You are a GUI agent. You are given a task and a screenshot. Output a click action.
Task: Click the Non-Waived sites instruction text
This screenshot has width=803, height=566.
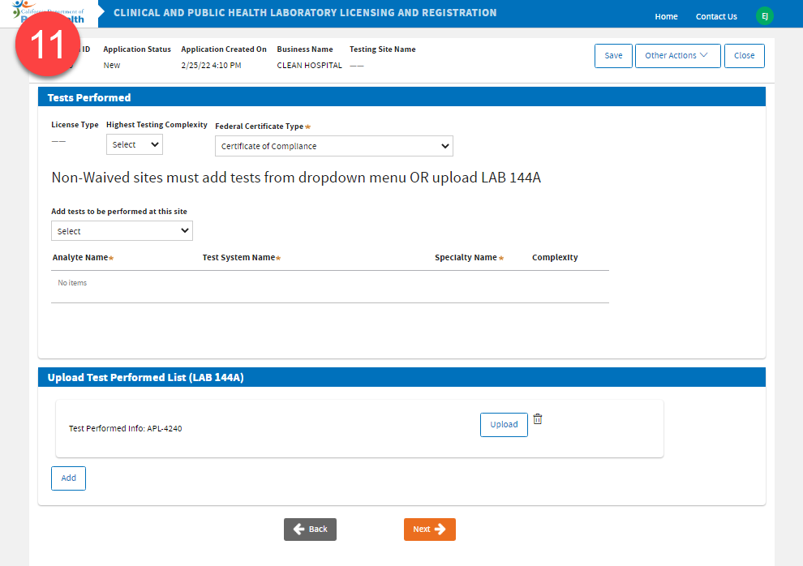pos(296,178)
